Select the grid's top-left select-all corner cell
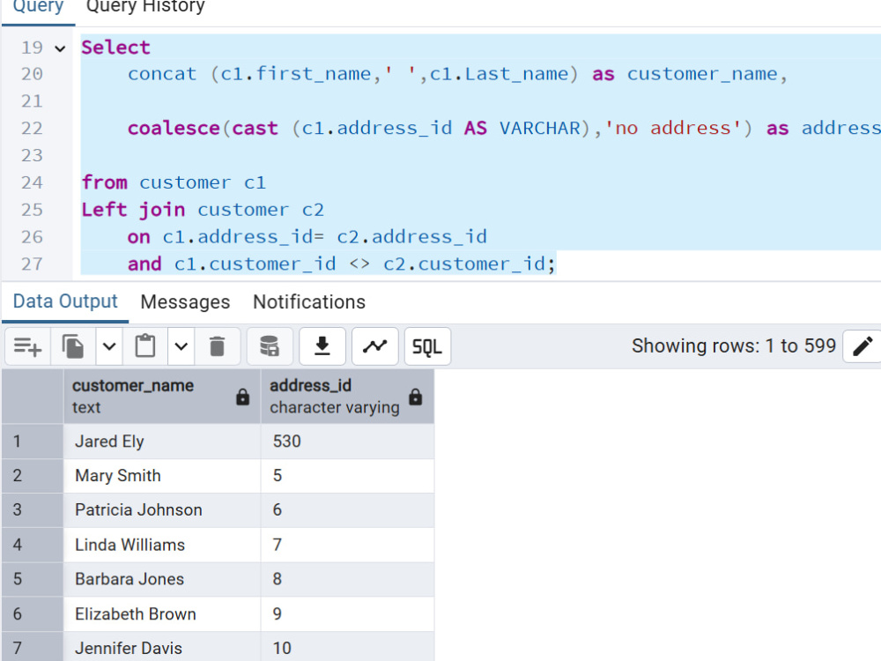The width and height of the screenshot is (881, 661). (33, 397)
